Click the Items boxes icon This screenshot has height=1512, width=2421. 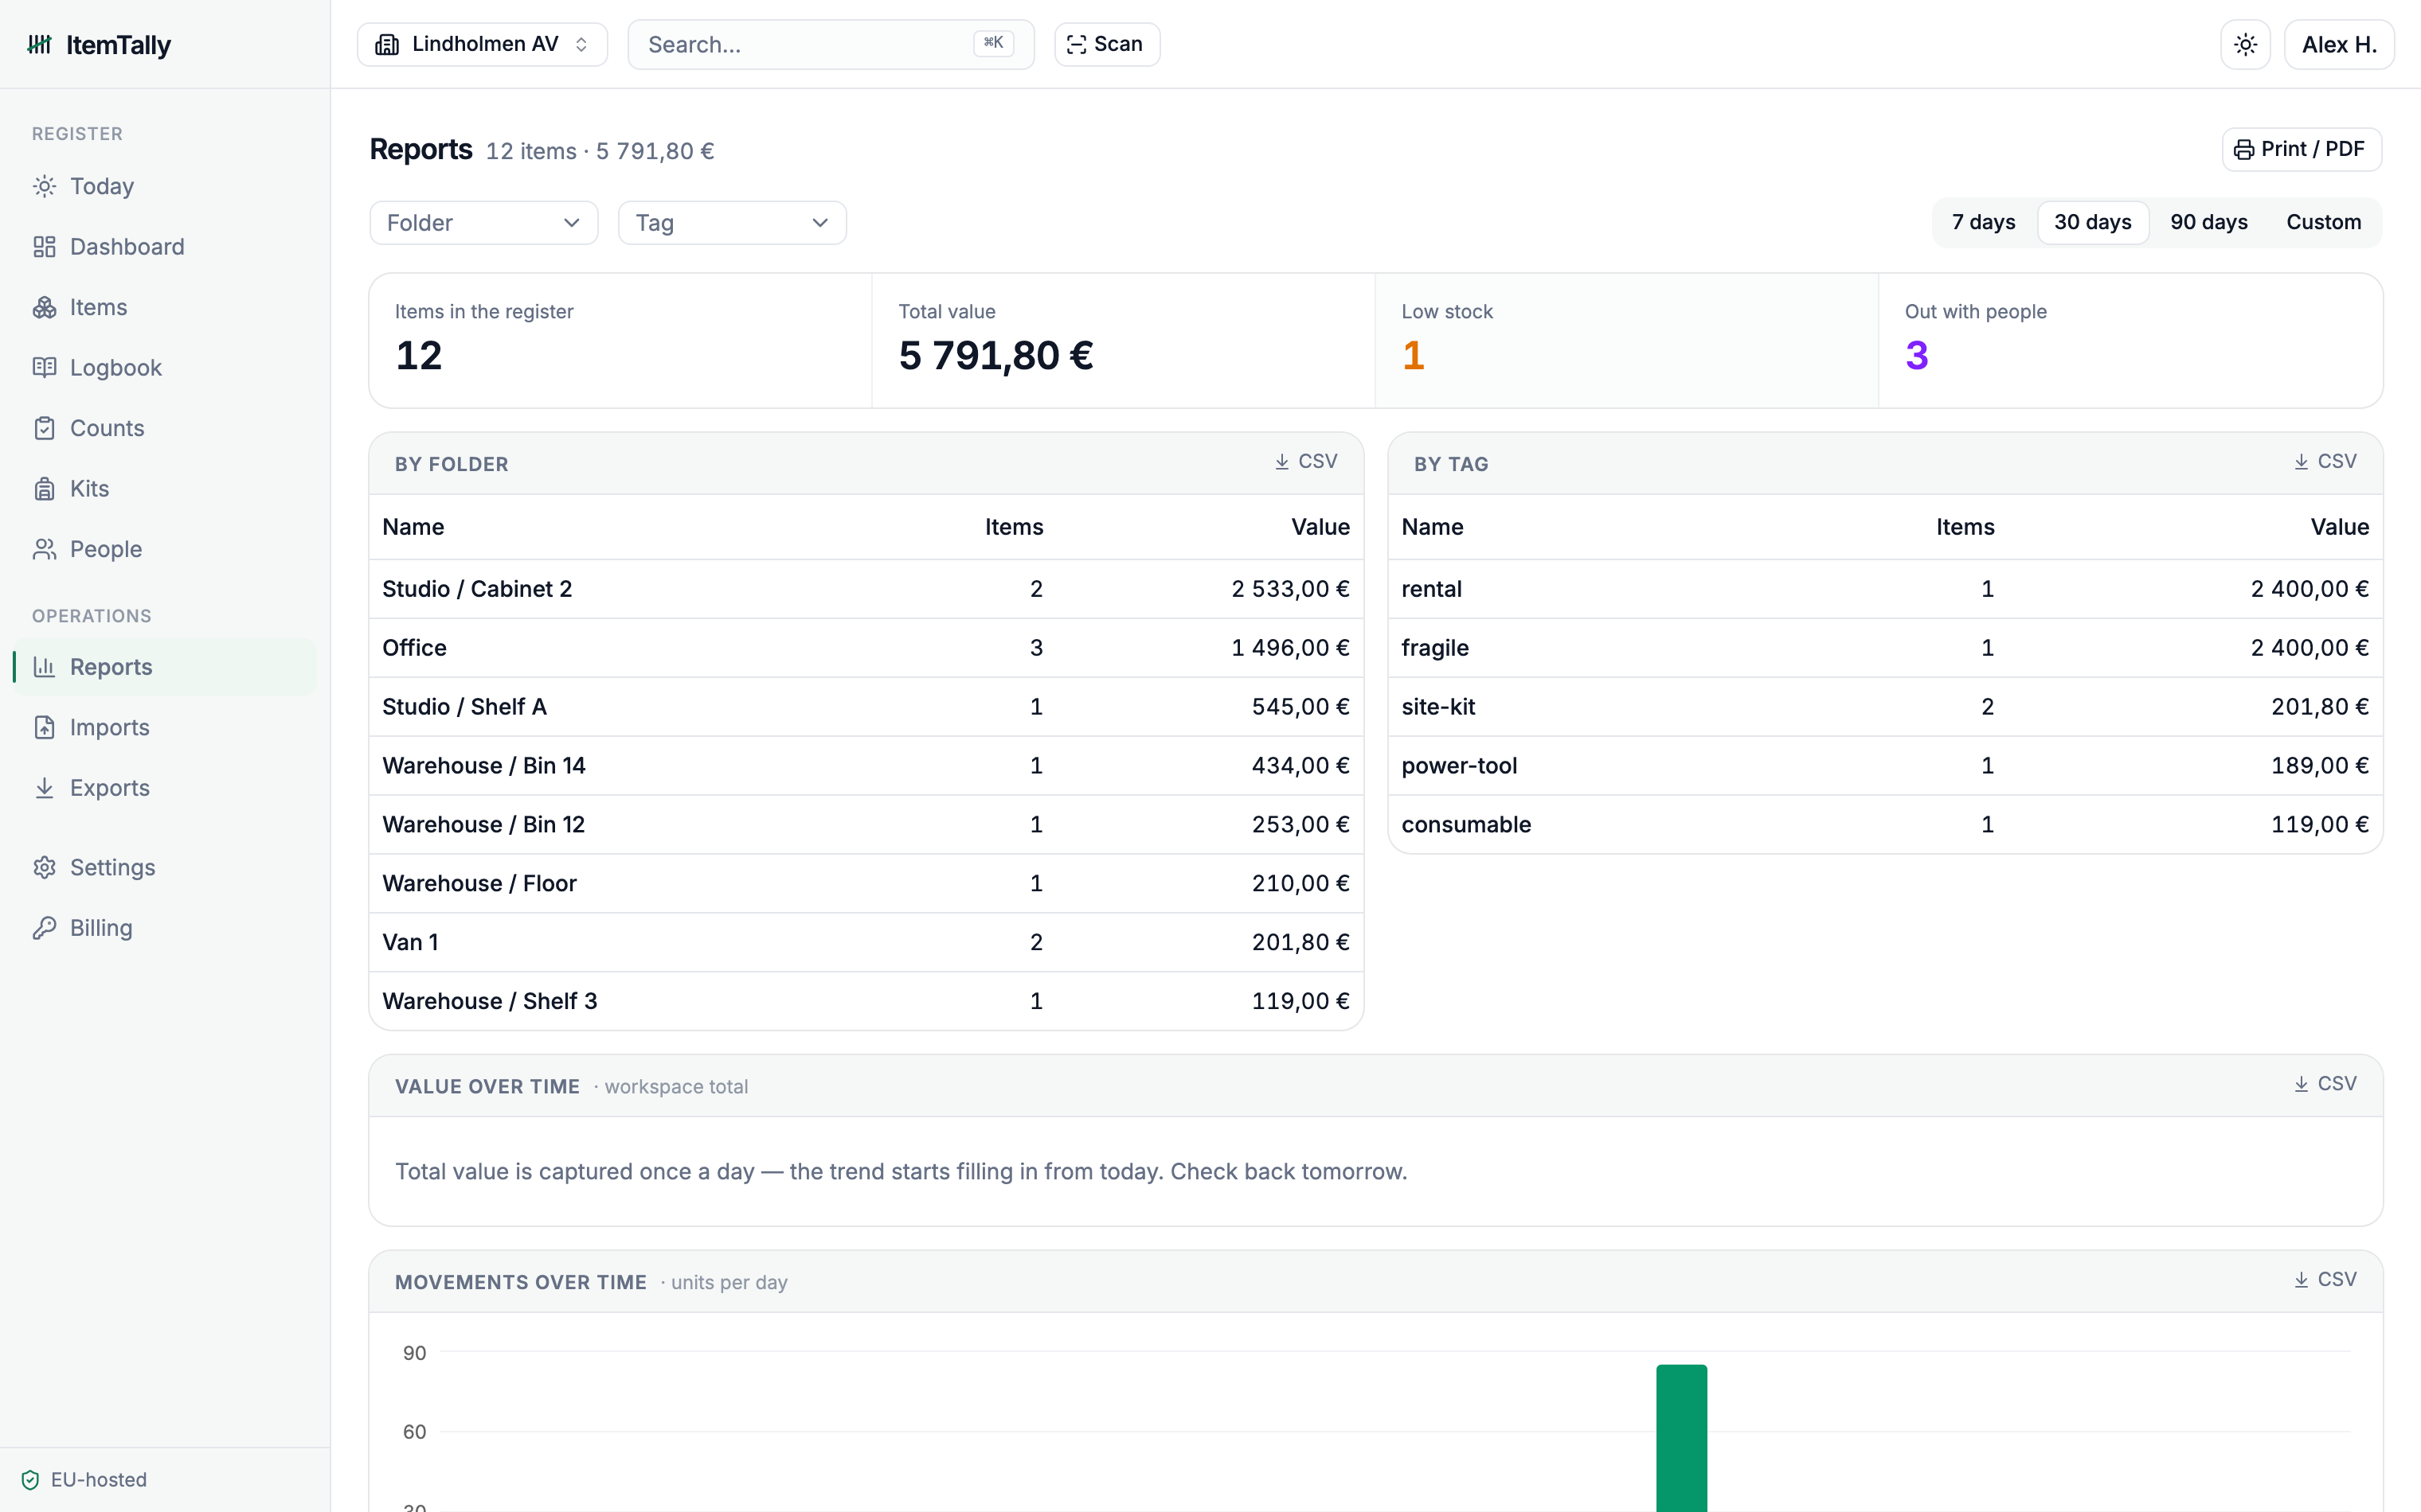[44, 307]
